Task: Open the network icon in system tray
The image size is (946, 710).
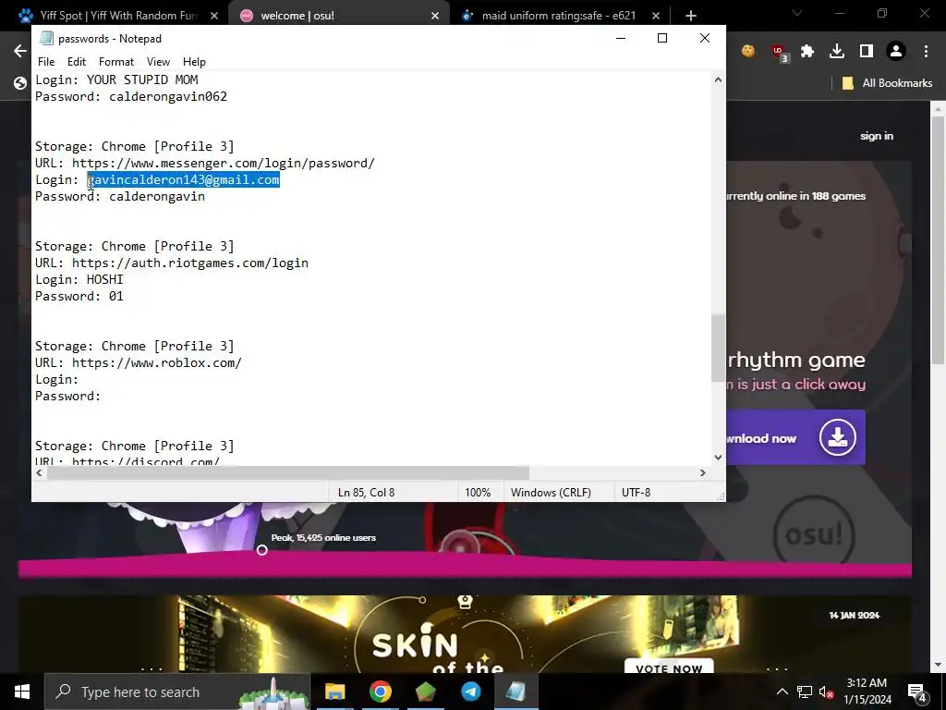Action: click(805, 692)
